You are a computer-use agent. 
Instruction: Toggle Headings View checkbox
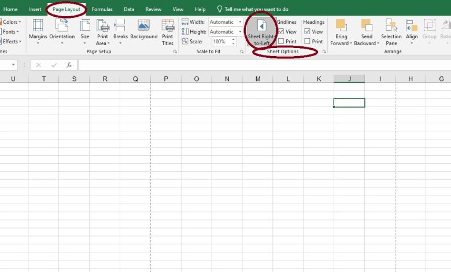point(307,32)
